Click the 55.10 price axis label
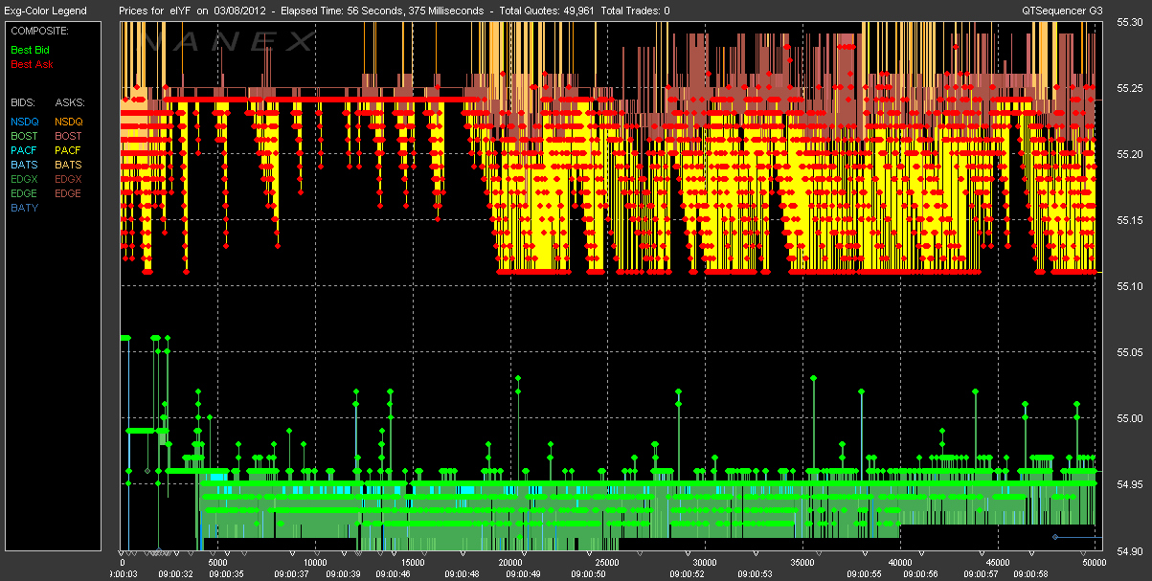 pyautogui.click(x=1130, y=287)
